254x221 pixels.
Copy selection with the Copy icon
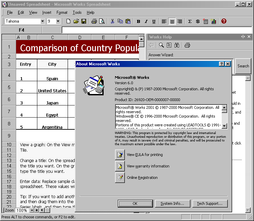[x=120, y=21]
